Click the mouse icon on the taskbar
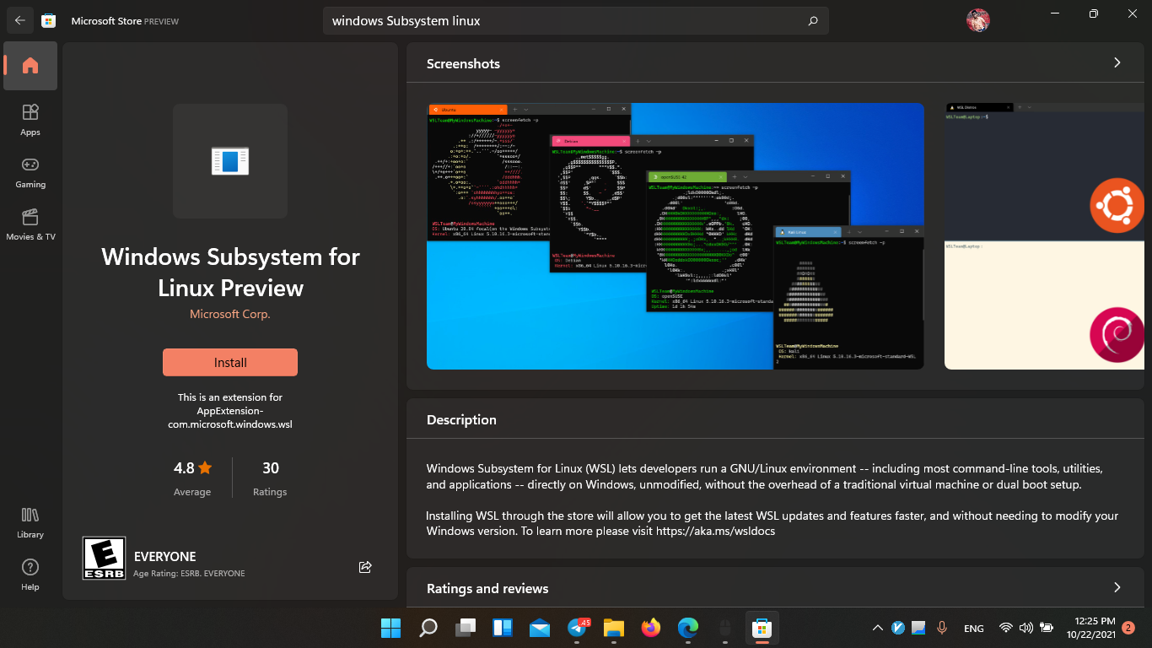The height and width of the screenshot is (648, 1152). [725, 628]
